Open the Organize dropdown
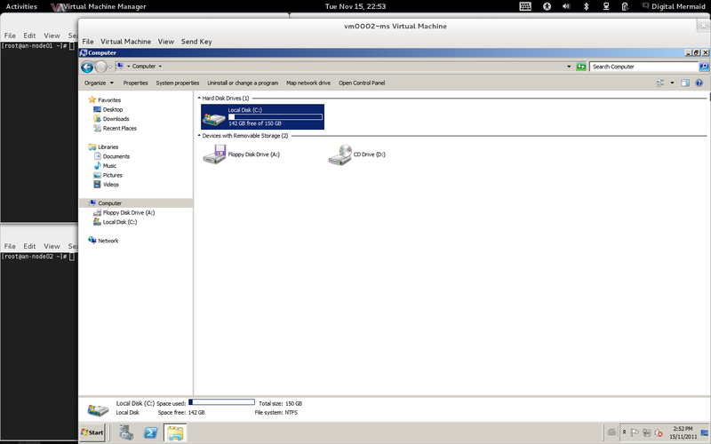 tap(99, 83)
